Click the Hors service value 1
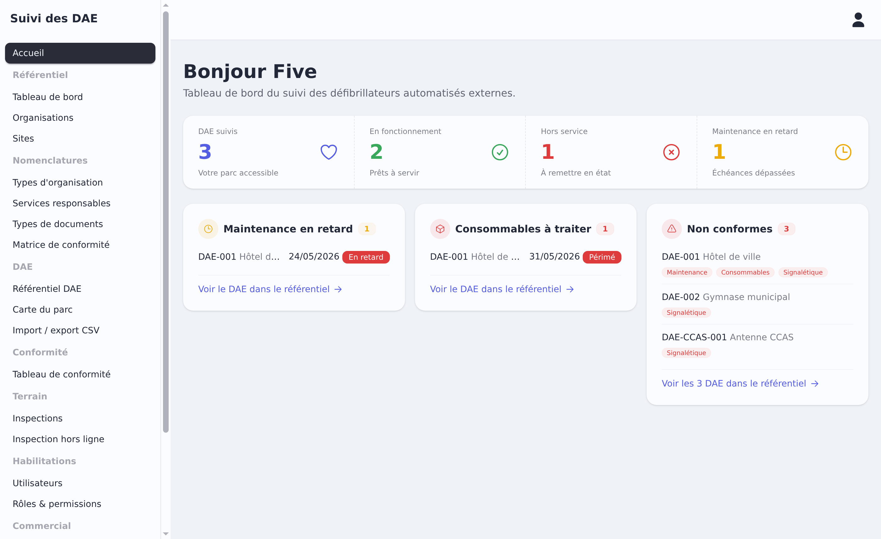Viewport: 881px width, 539px height. pyautogui.click(x=548, y=152)
